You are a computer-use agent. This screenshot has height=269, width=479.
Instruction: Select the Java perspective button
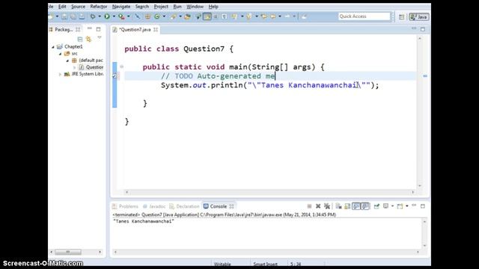pyautogui.click(x=419, y=17)
